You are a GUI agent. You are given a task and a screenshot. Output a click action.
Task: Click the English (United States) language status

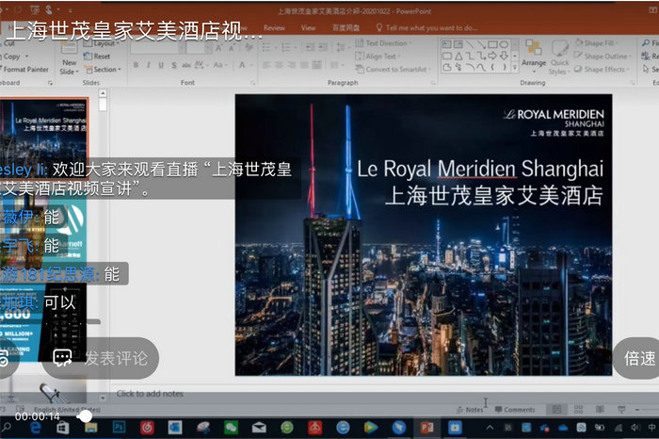(67, 410)
